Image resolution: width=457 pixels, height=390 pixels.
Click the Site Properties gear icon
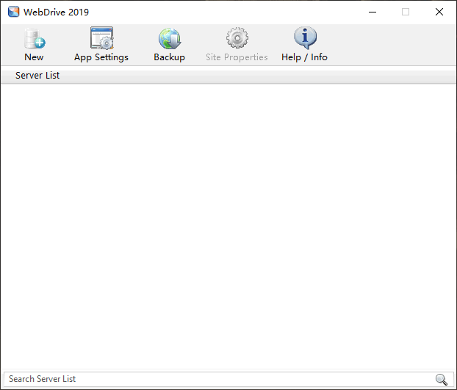click(237, 38)
